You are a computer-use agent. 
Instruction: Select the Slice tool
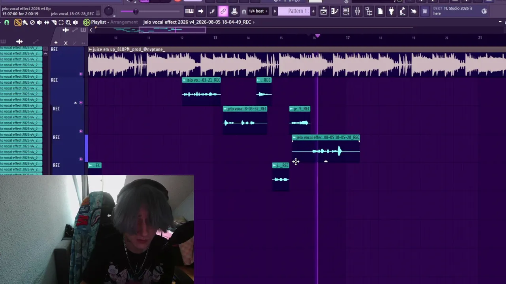[x=54, y=22]
